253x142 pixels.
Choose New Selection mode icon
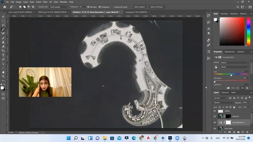(20, 7)
